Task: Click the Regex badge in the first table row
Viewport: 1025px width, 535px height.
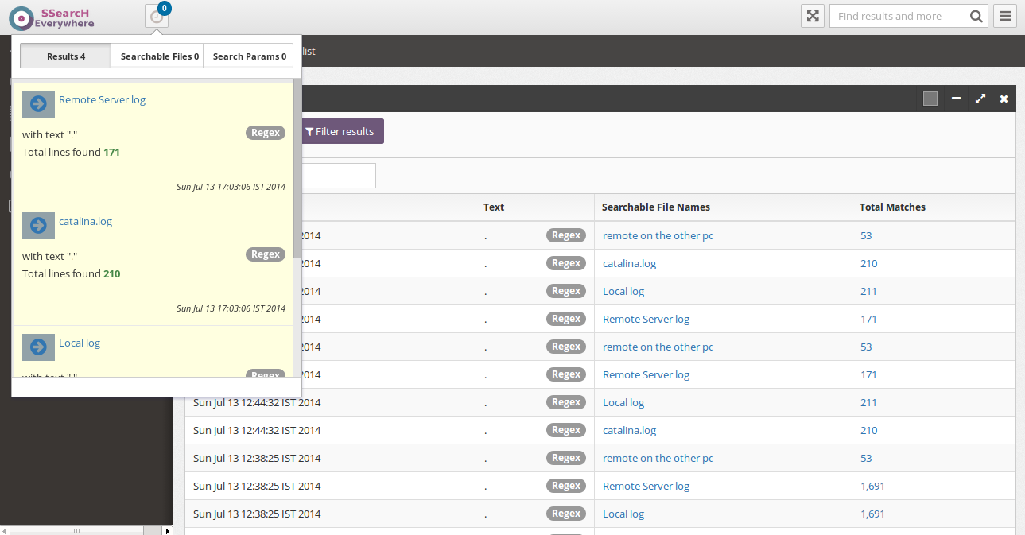Action: (x=565, y=235)
